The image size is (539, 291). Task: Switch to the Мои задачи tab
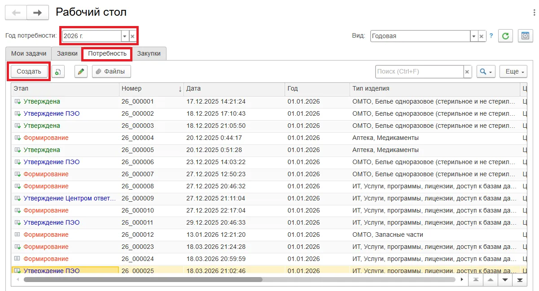29,53
